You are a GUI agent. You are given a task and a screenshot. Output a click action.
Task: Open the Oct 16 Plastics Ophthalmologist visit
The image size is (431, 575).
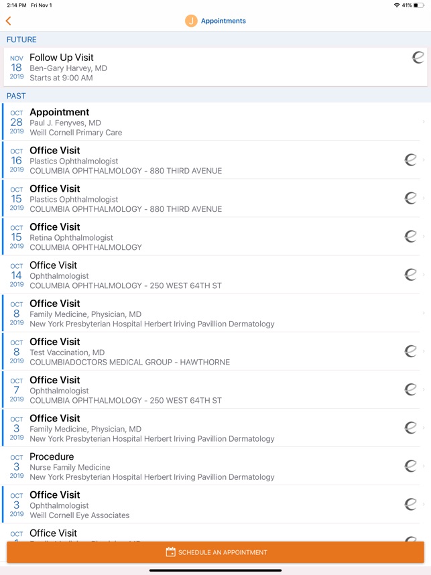[x=215, y=160]
